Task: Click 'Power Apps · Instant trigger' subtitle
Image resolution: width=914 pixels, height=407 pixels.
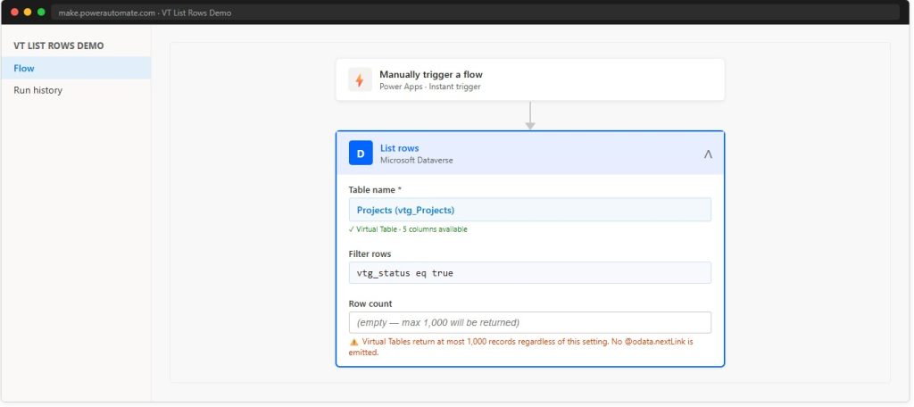Action: 429,87
